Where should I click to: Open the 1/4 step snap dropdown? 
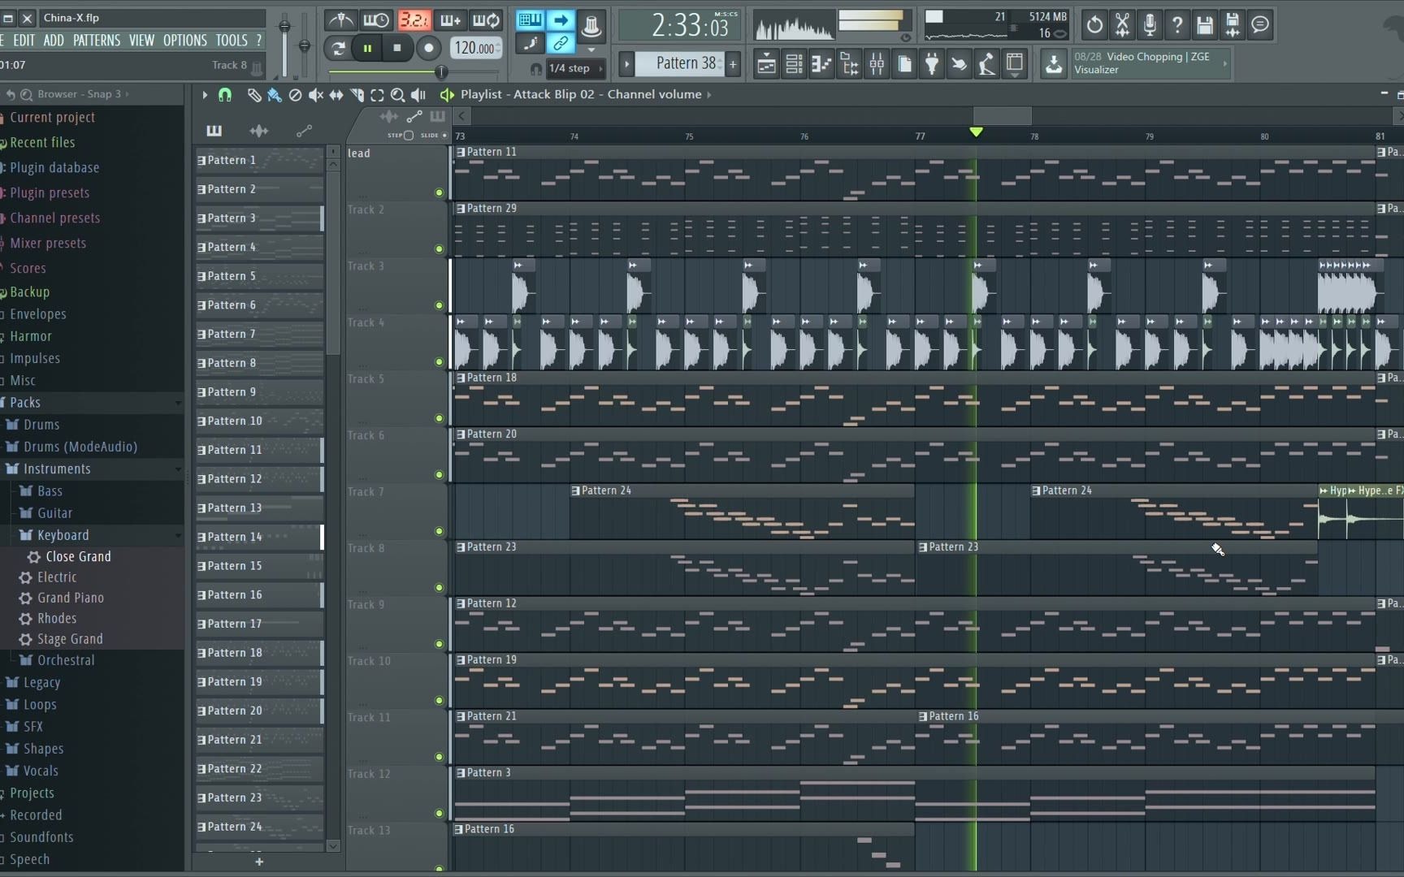[x=576, y=68]
